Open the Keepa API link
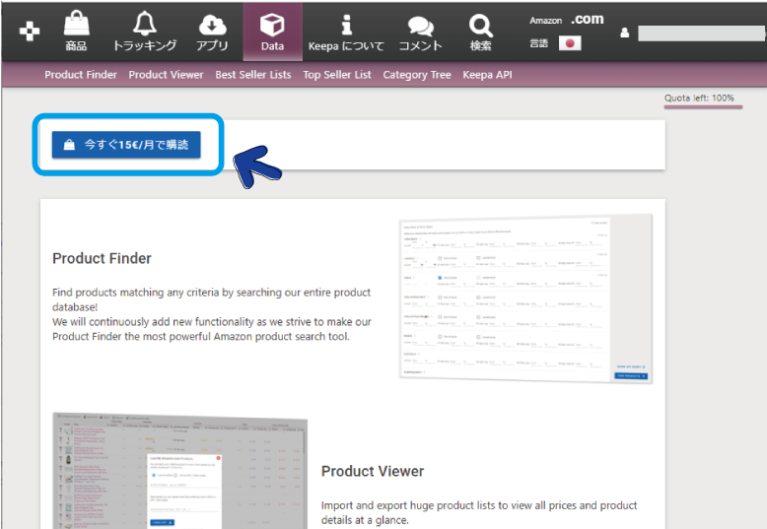 coord(487,75)
